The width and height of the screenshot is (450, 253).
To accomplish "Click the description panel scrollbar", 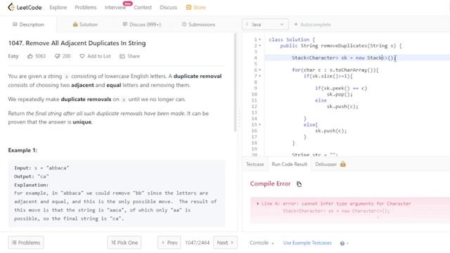I will 236,82.
